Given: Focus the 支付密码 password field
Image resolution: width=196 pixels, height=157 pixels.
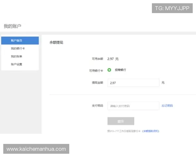Looking at the screenshot, I should point(133,106).
